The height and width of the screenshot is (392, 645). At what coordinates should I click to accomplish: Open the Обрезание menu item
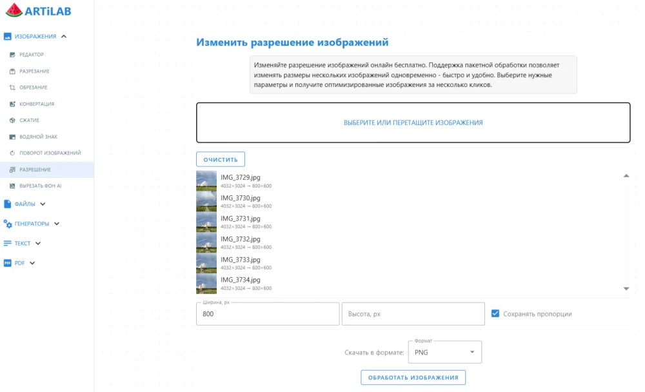click(x=47, y=88)
